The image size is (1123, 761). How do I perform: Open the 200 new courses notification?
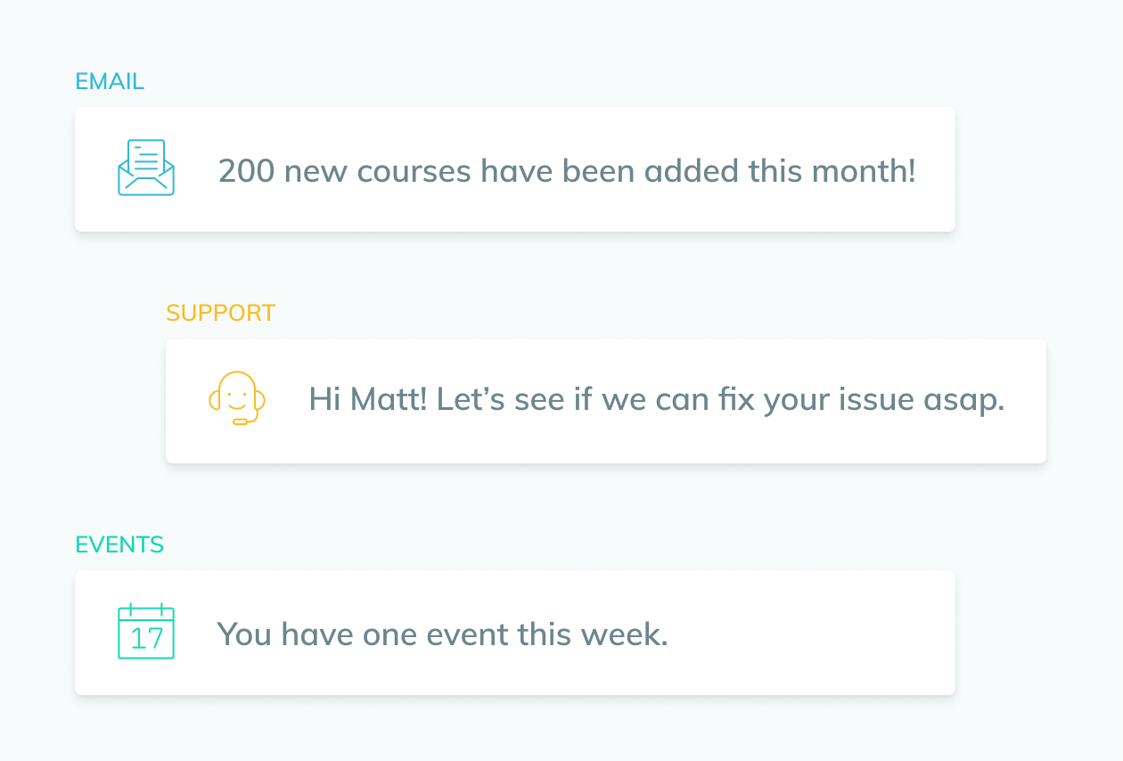click(x=515, y=169)
